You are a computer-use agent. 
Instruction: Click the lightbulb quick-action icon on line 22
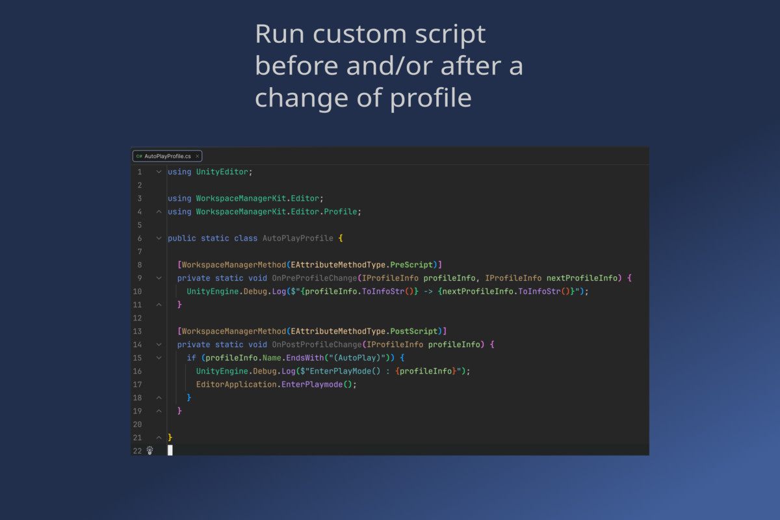pyautogui.click(x=149, y=450)
